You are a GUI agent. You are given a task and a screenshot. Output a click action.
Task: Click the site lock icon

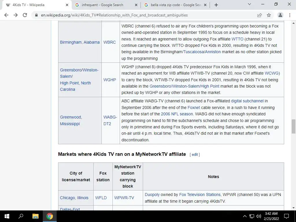coord(36,15)
